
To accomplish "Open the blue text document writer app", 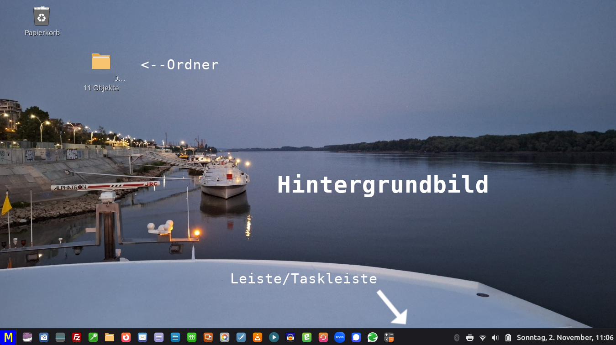I will pyautogui.click(x=175, y=337).
